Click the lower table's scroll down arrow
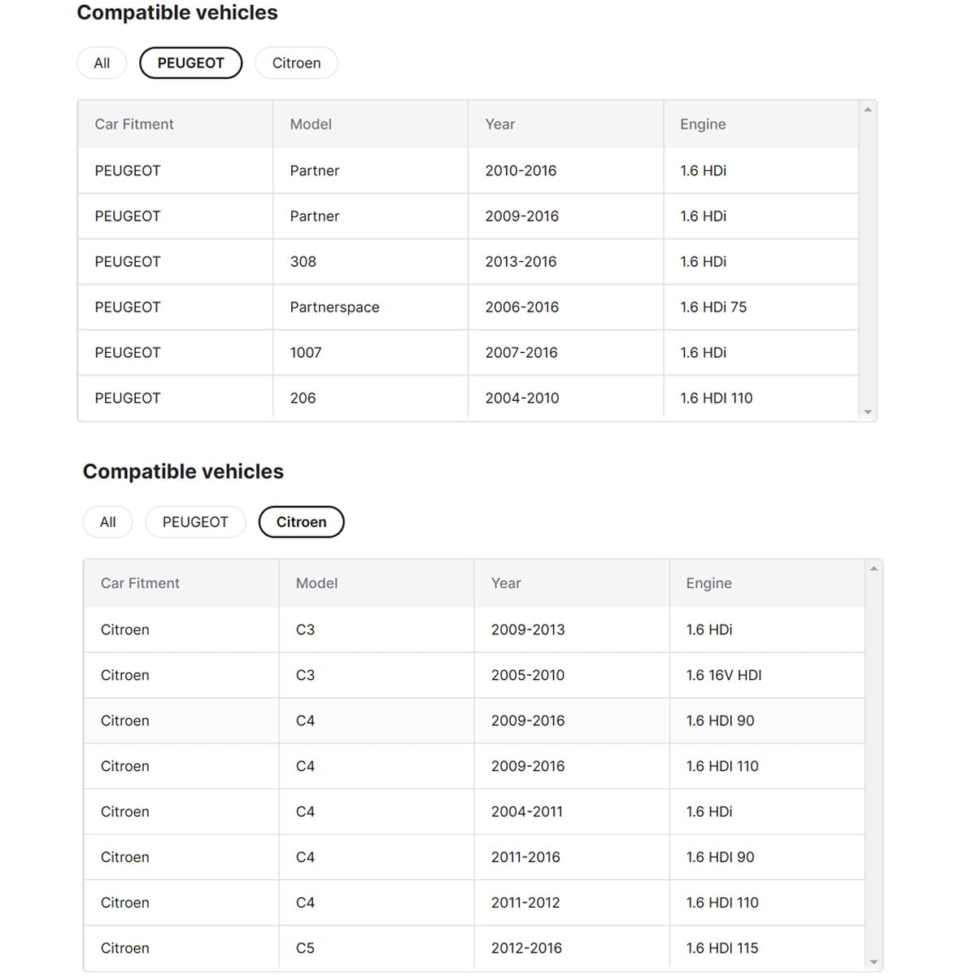 click(874, 962)
